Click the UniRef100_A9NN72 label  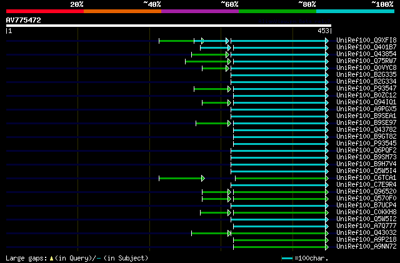pyautogui.click(x=366, y=247)
